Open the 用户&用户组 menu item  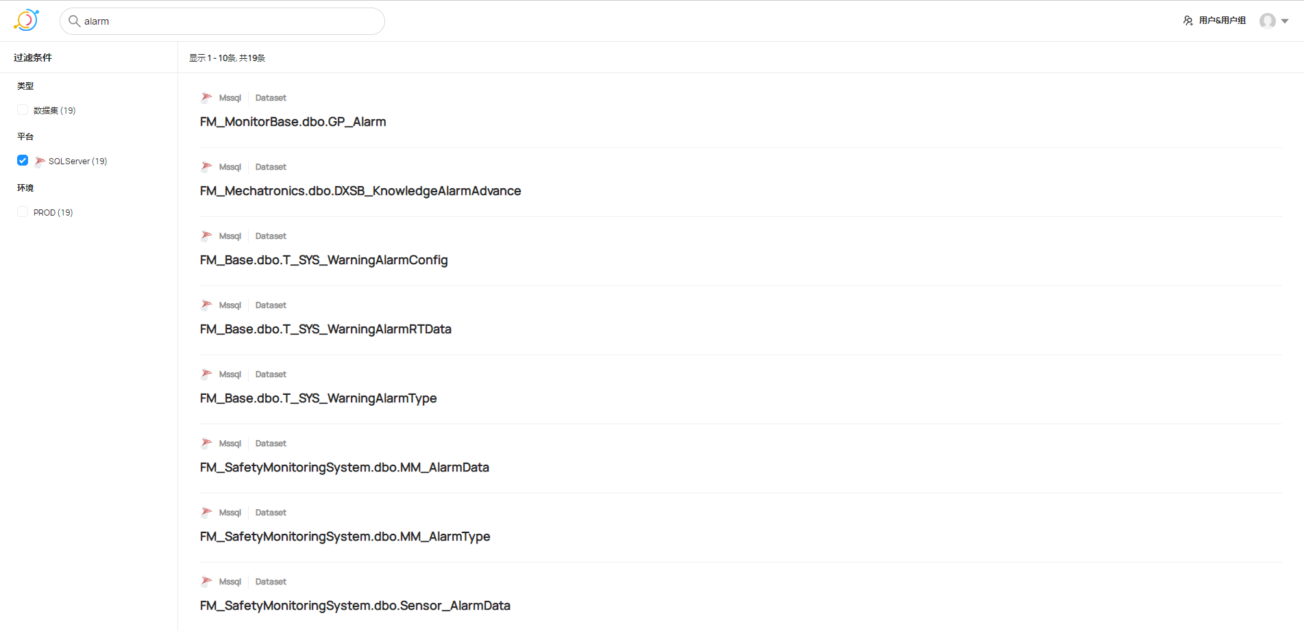click(1222, 21)
